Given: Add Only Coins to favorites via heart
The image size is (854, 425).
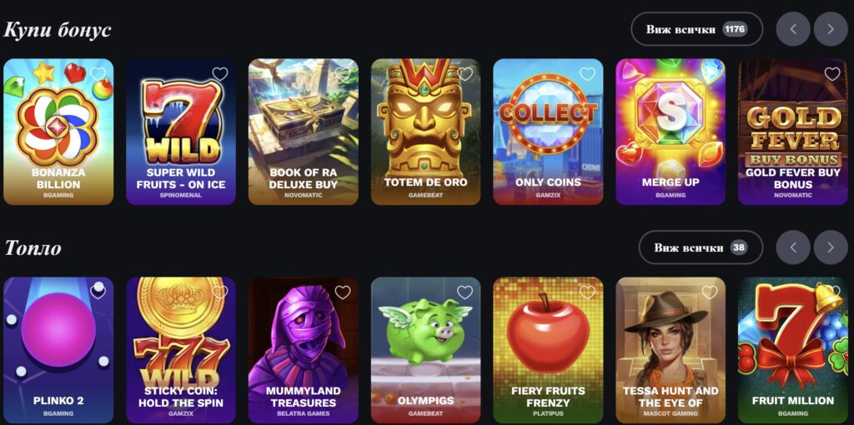Looking at the screenshot, I should (x=587, y=74).
